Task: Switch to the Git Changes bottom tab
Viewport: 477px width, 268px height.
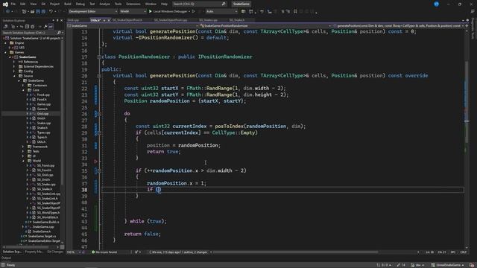Action: pos(55,252)
